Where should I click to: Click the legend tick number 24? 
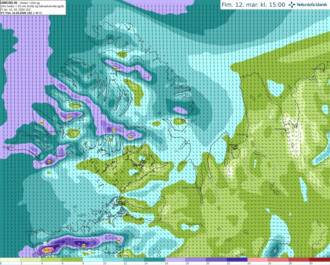(x=249, y=263)
